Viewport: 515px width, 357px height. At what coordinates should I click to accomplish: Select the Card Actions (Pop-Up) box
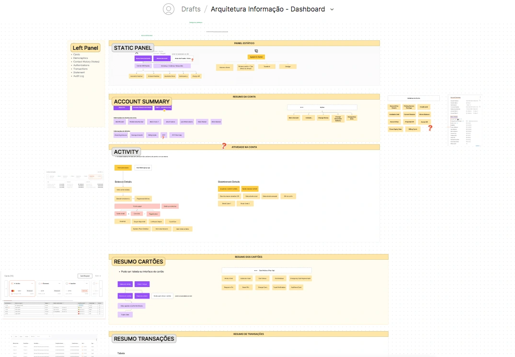(x=266, y=270)
